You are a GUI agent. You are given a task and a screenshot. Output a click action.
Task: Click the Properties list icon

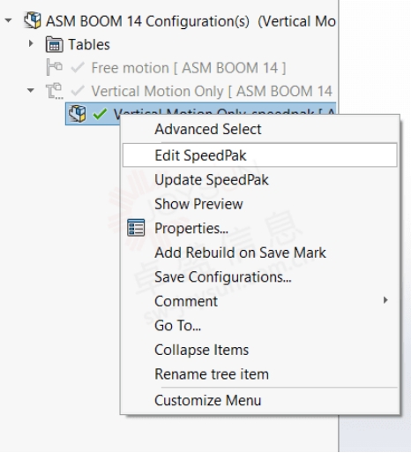click(136, 228)
